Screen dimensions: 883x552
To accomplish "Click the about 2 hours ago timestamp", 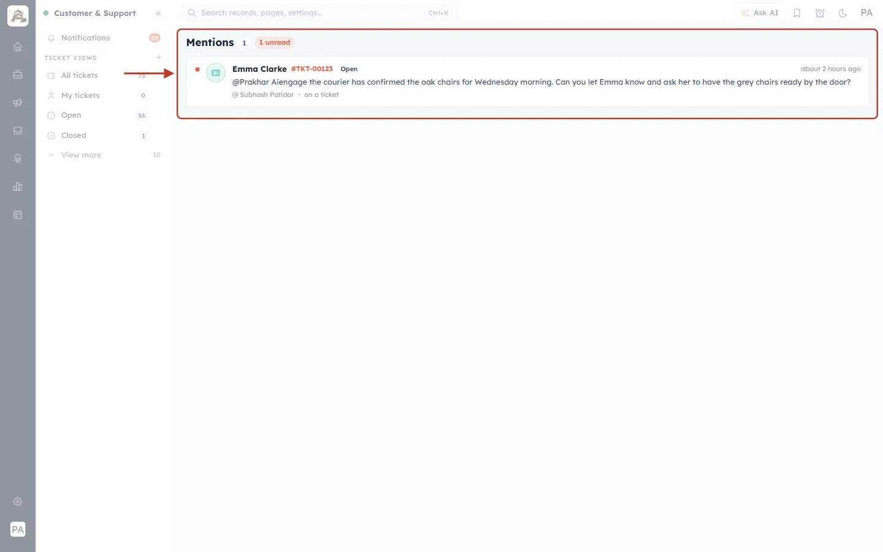I will (x=831, y=69).
